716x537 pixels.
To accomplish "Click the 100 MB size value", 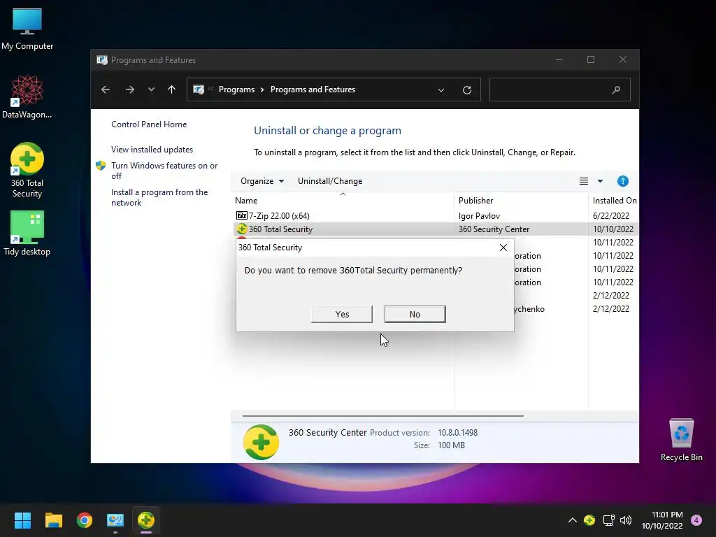I will pos(451,445).
